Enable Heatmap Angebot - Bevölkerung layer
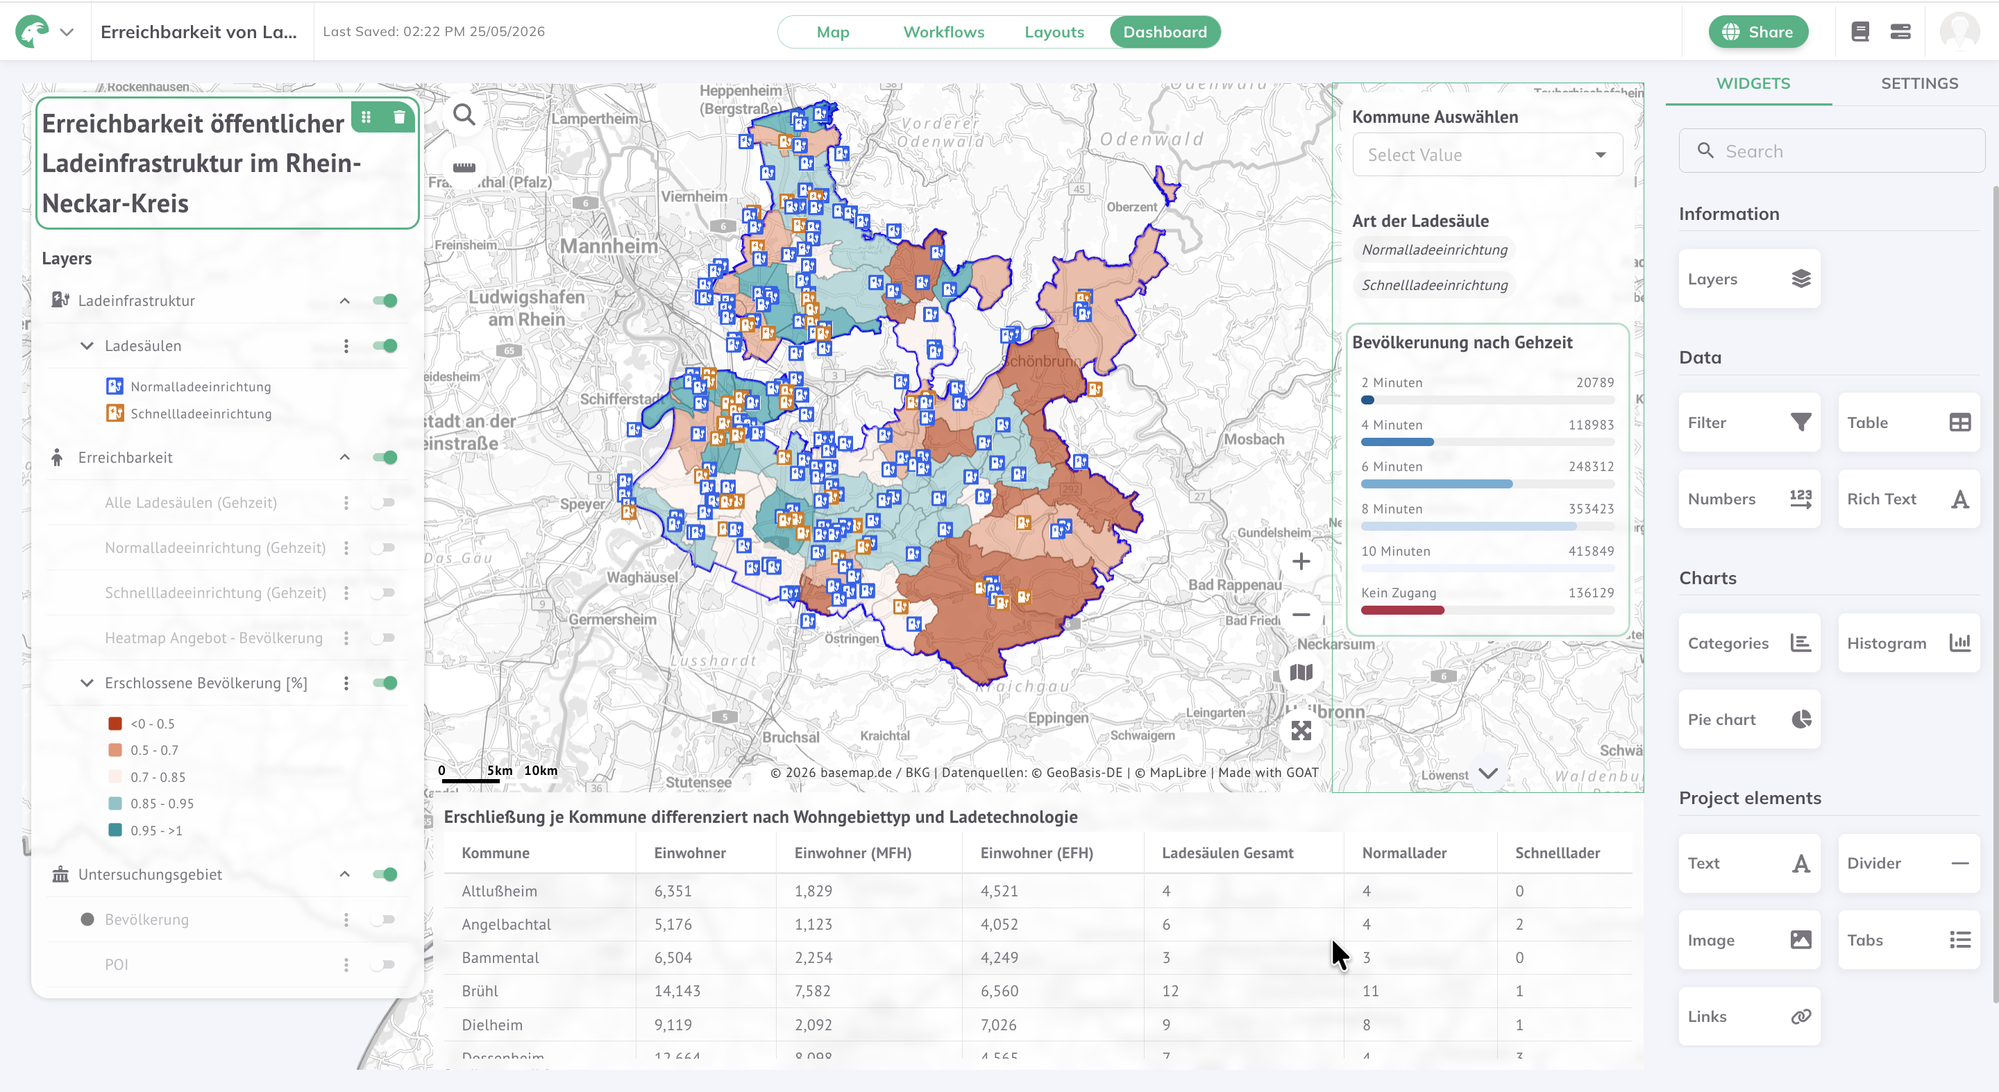The height and width of the screenshot is (1092, 1999). [x=383, y=638]
